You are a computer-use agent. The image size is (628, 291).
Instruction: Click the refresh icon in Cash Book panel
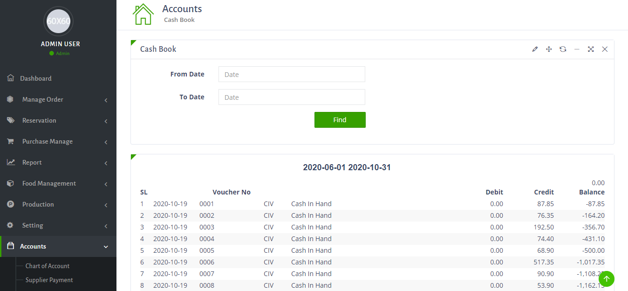[x=563, y=49]
